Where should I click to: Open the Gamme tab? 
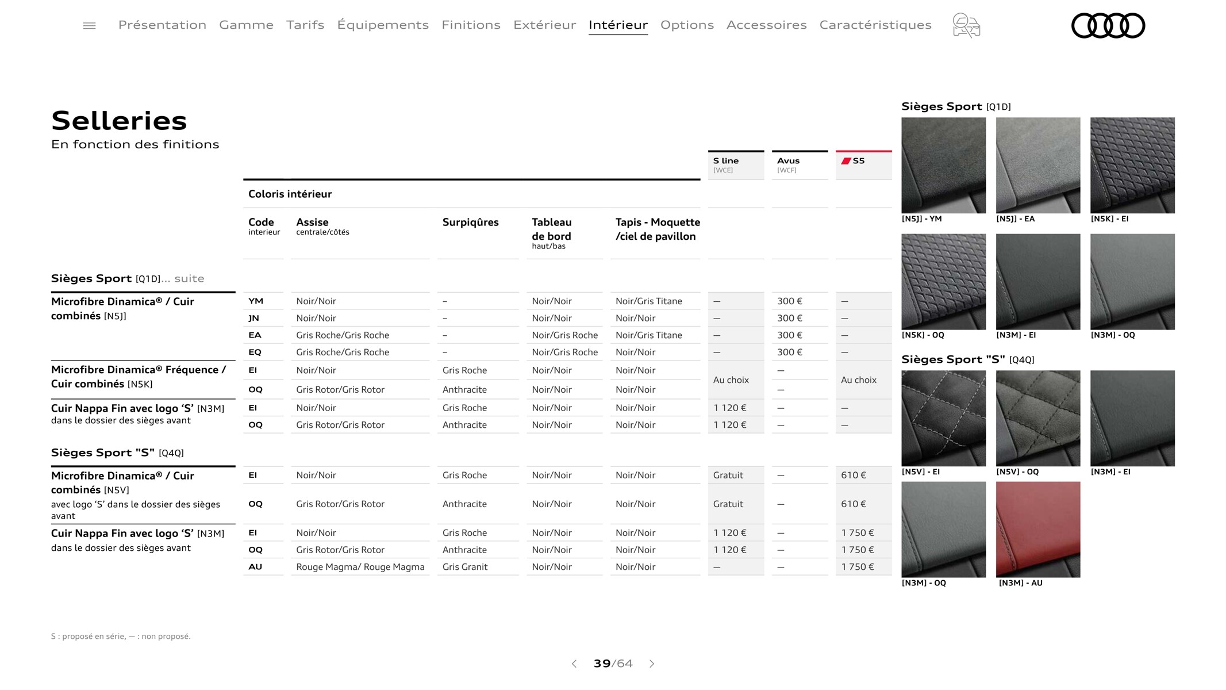(246, 25)
